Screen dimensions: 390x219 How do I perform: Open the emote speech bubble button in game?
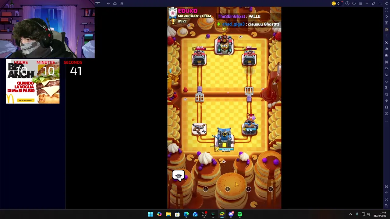pyautogui.click(x=179, y=176)
